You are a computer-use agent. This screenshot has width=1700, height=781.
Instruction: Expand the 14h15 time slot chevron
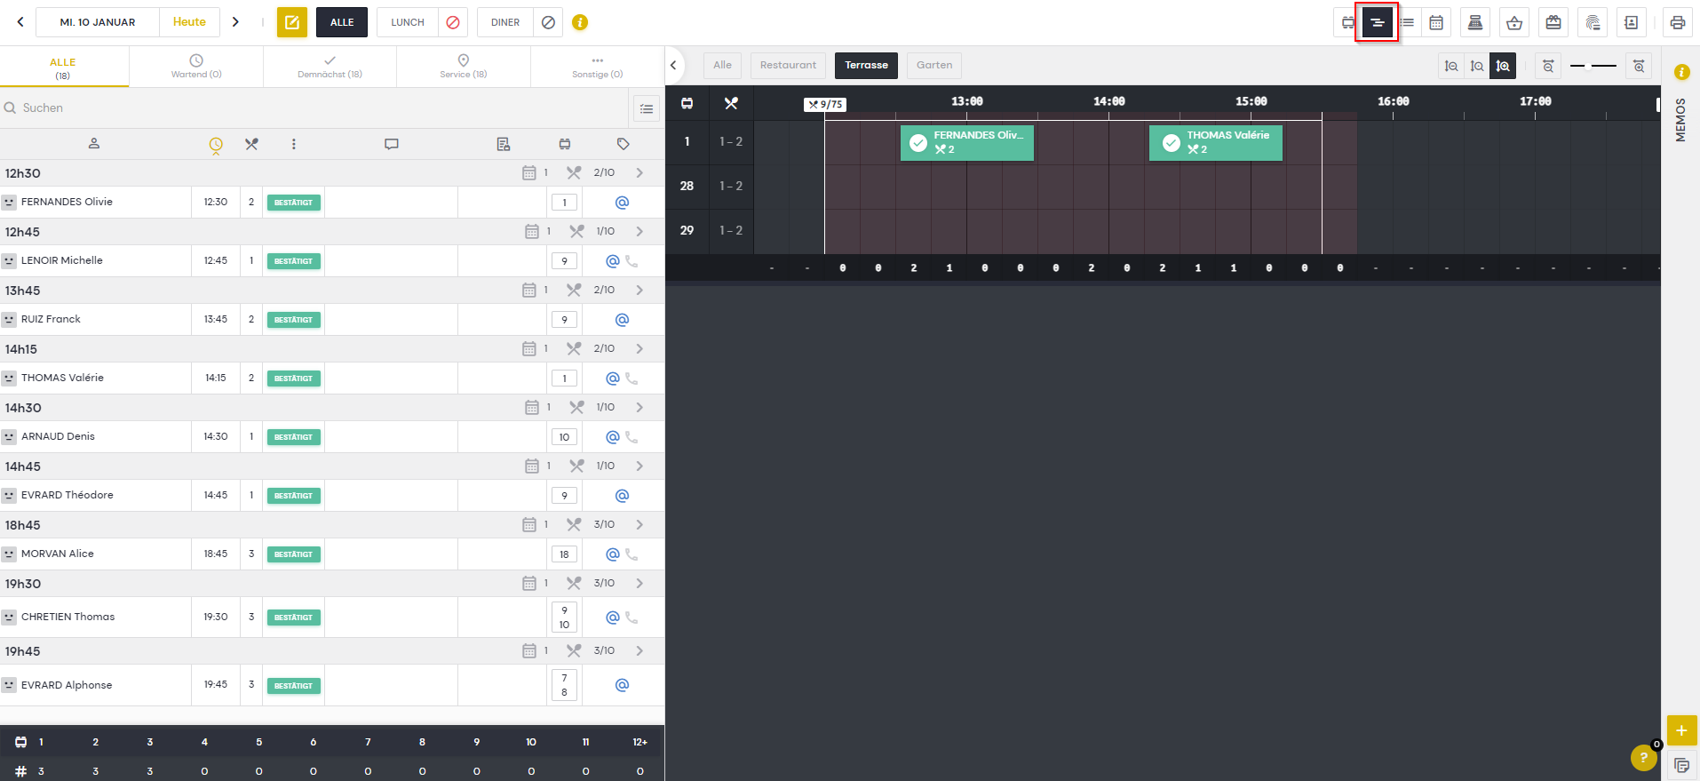[639, 348]
